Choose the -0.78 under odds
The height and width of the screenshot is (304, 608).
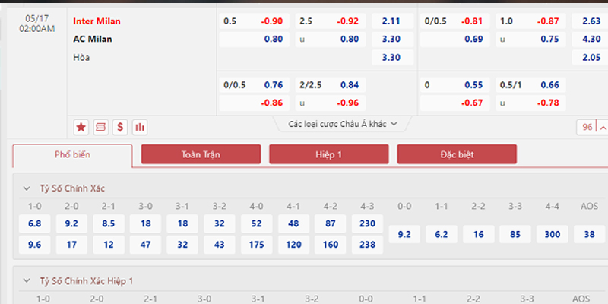530,103
